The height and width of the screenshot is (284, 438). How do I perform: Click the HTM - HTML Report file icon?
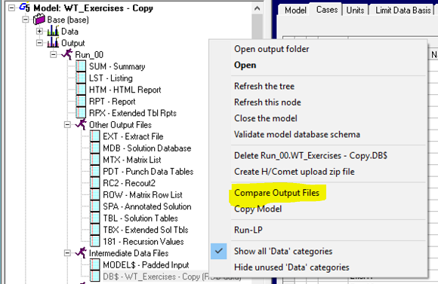81,90
